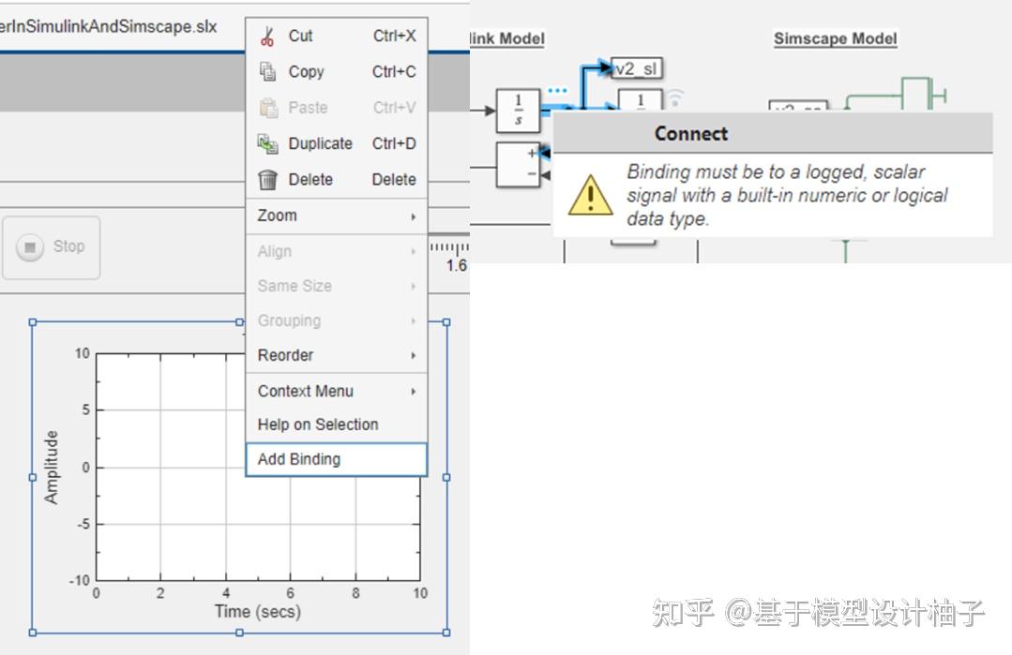Click the warning triangle in the Connect dialog
The image size is (1012, 655).
tap(591, 196)
